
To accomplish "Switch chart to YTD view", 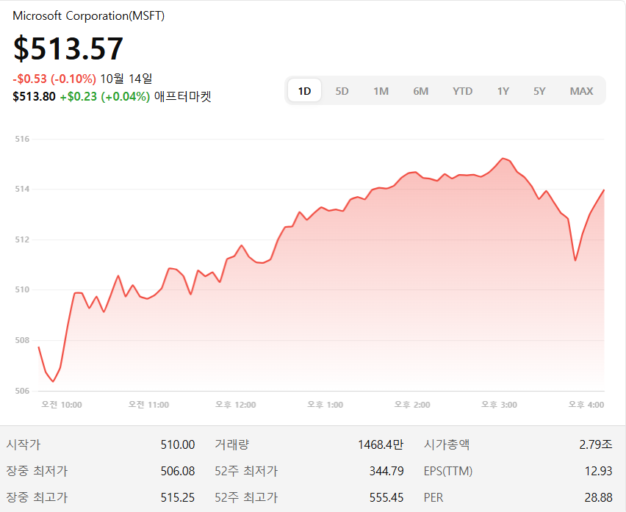I will [462, 91].
